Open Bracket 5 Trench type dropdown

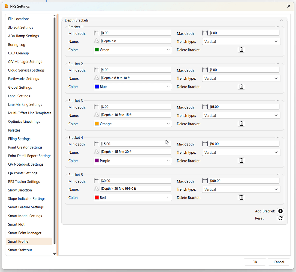[x=241, y=189]
